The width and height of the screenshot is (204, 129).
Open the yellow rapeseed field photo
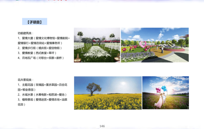[x=108, y=93]
